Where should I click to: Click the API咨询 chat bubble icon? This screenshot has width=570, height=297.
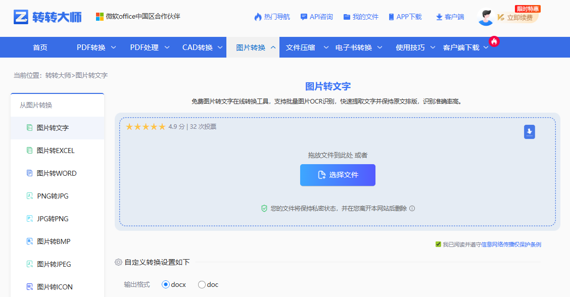[x=303, y=17]
